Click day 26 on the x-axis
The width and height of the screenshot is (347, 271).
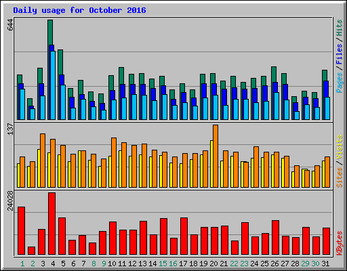[x=274, y=264]
